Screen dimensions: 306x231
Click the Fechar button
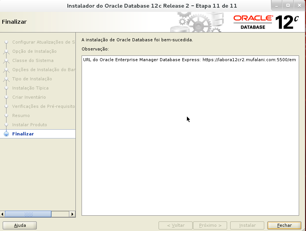(284, 225)
